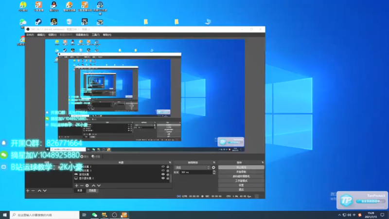This screenshot has height=219, width=389.
Task: Undock the transitions panel via header icon
Action: (x=214, y=163)
